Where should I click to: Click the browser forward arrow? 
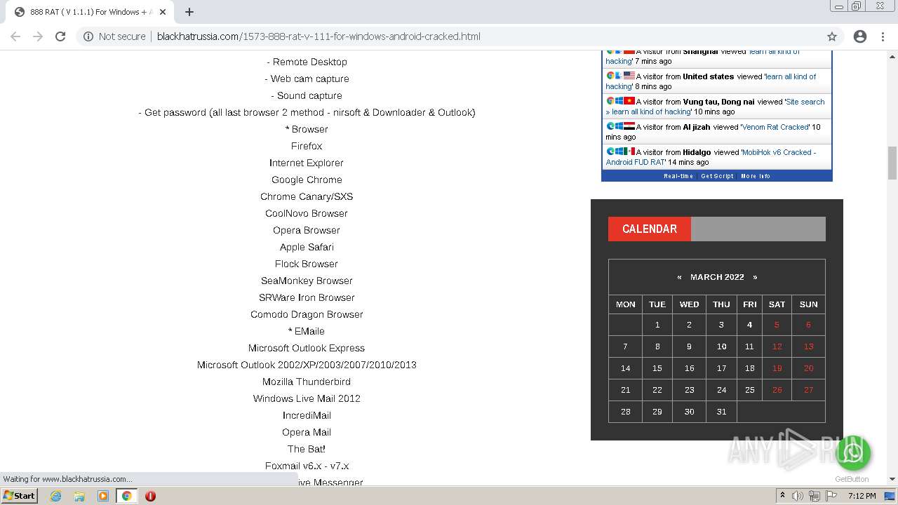click(38, 36)
